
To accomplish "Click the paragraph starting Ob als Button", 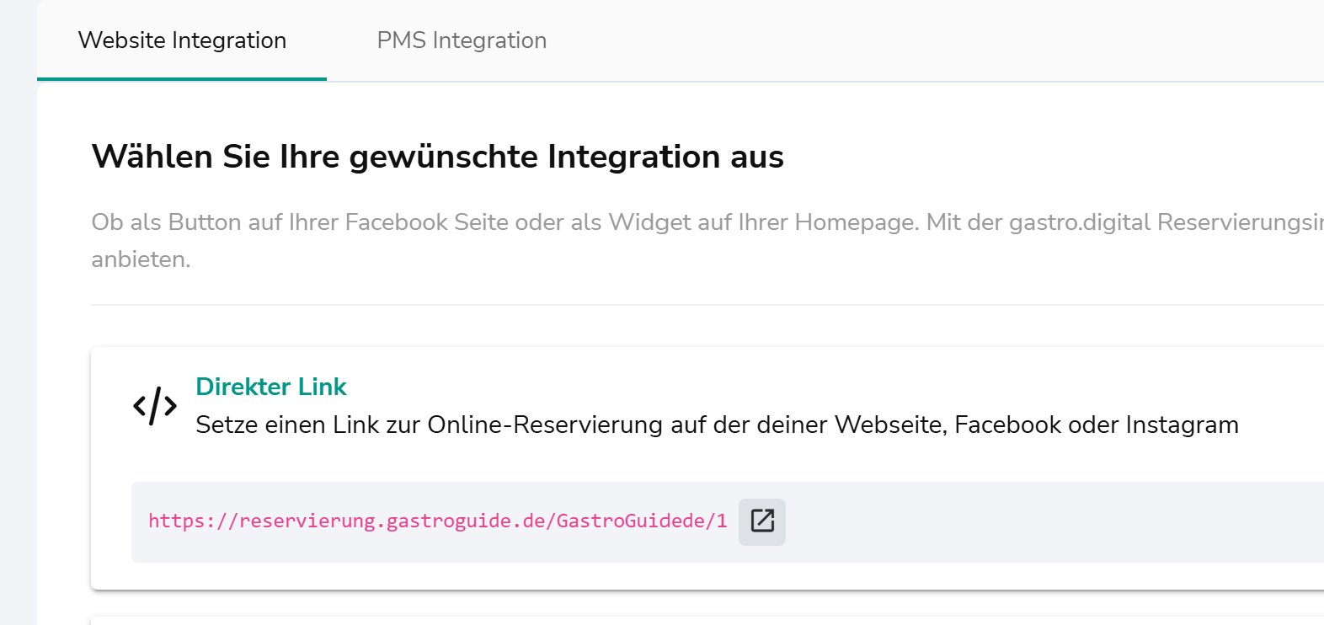I will [707, 240].
